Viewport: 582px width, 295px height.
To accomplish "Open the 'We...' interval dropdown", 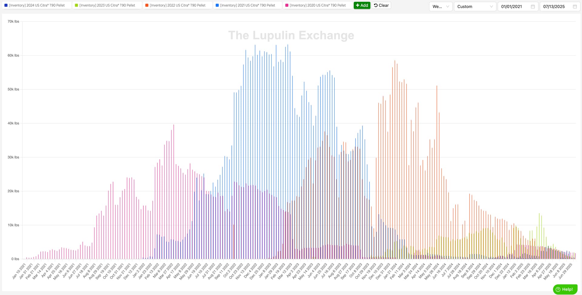I will tap(441, 6).
